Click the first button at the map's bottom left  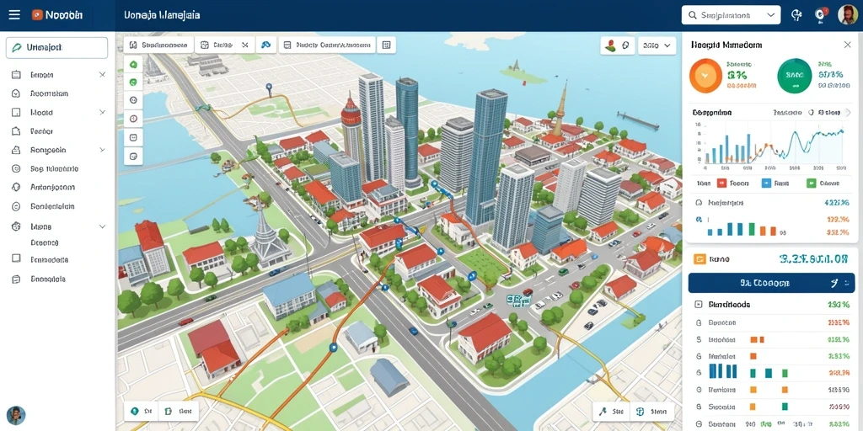[141, 411]
